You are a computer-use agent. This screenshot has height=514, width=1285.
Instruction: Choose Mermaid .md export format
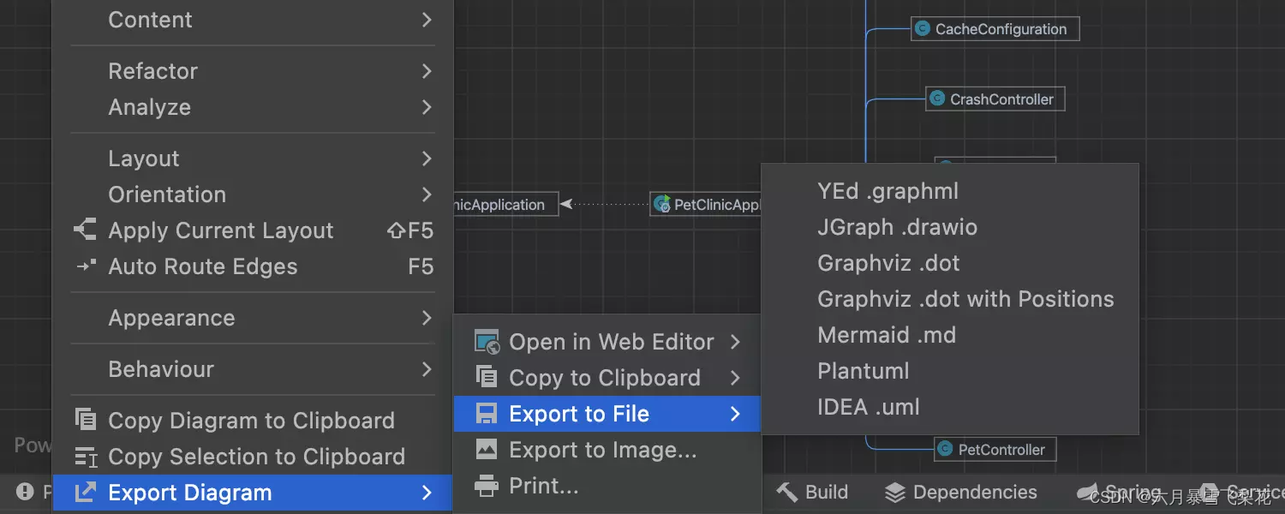point(950,335)
